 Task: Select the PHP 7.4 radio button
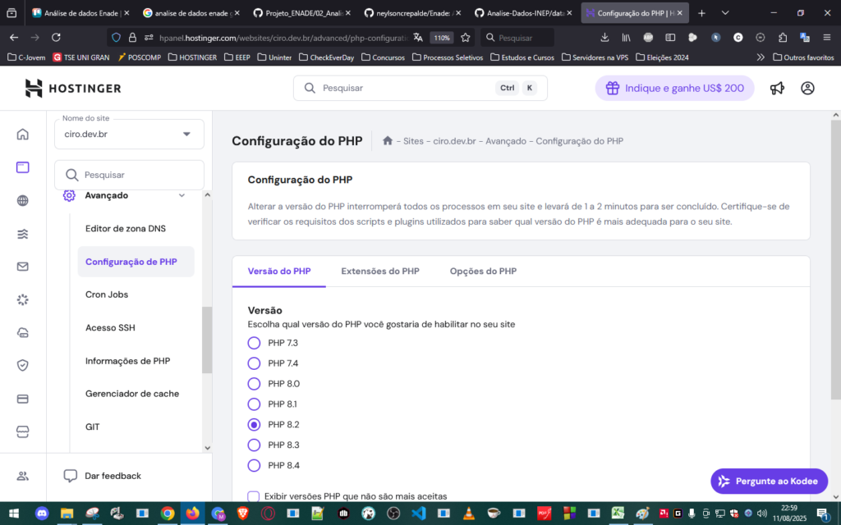[x=254, y=363]
